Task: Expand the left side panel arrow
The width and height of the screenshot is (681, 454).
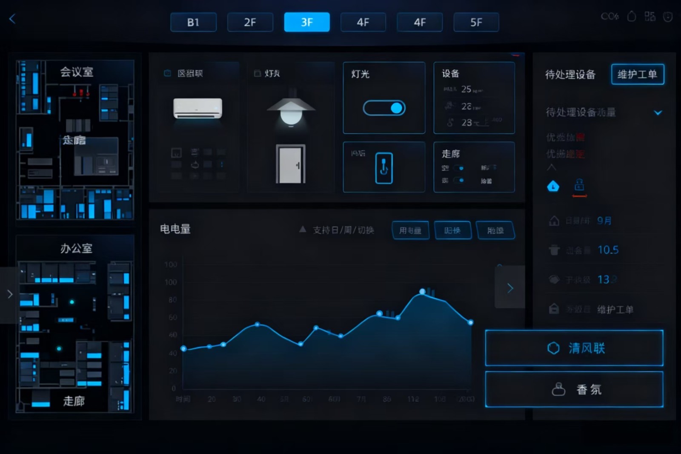Action: [x=10, y=294]
